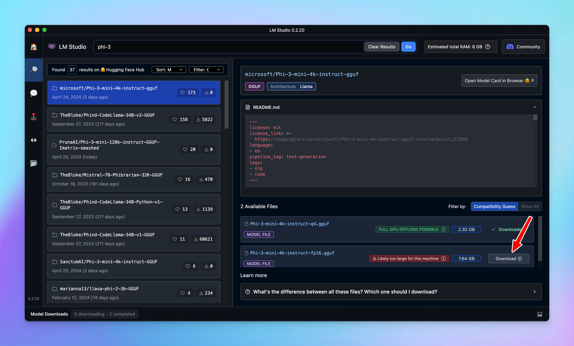Screen dimensions: 574x346
Task: Click the 7.64 GB size badge
Action: (466, 259)
